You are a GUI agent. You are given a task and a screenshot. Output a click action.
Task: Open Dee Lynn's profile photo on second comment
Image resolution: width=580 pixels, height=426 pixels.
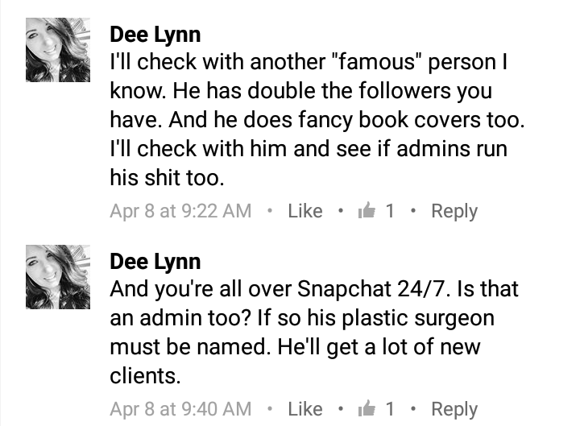58,277
